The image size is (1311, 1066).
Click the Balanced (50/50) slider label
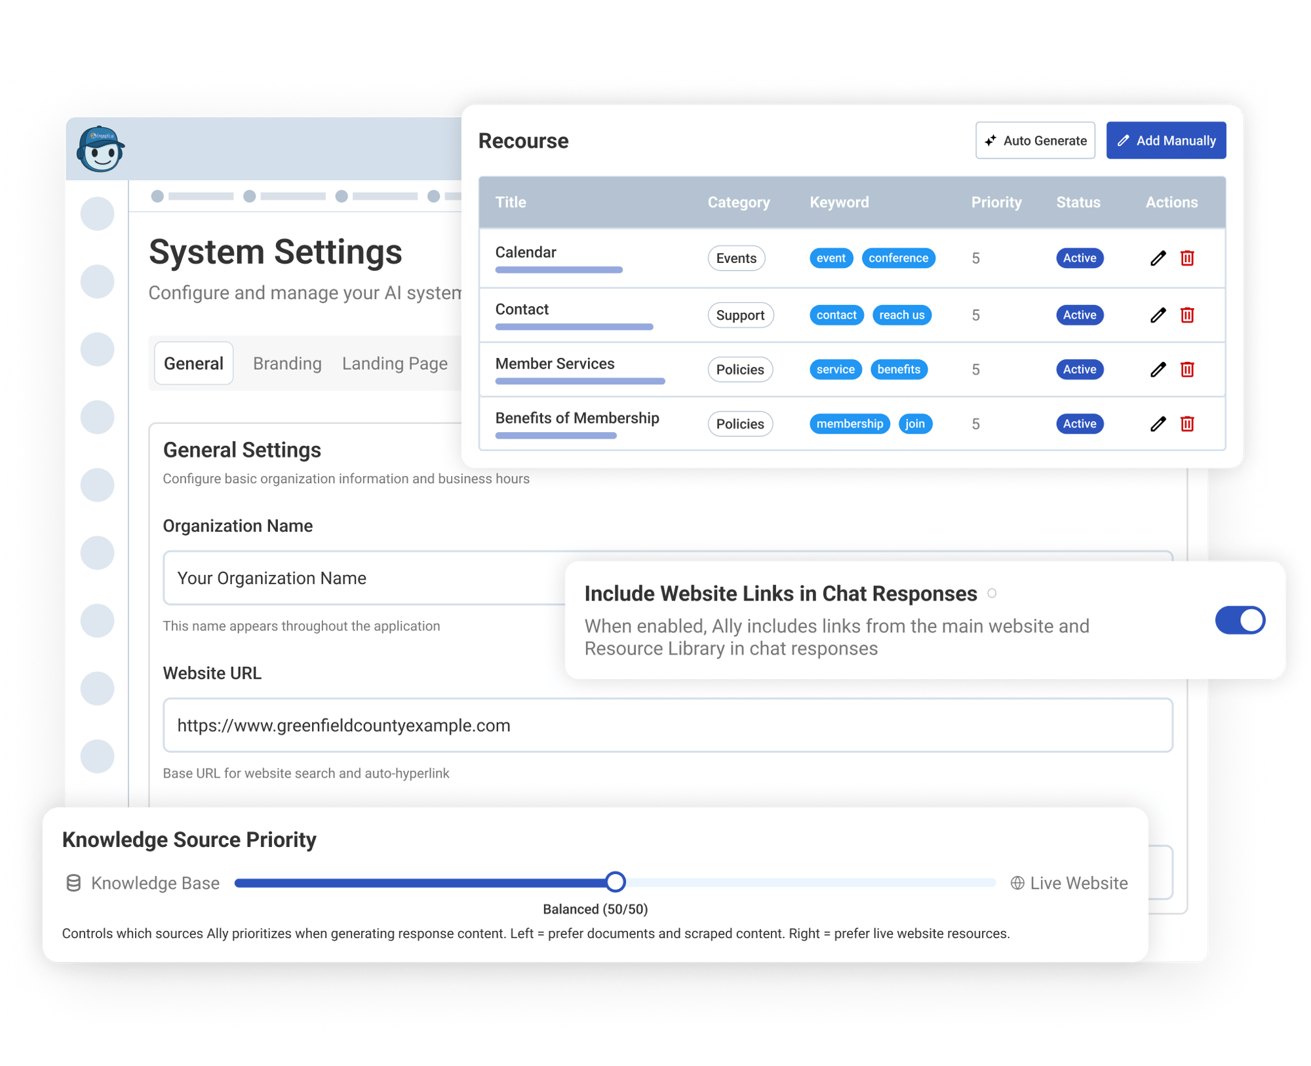595,909
